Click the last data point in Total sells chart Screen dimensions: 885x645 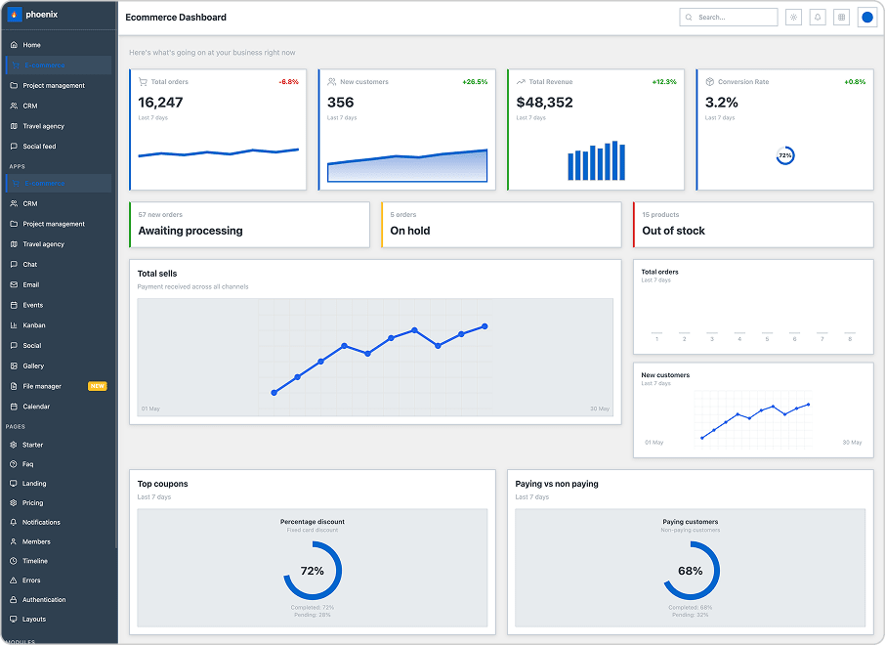(485, 326)
